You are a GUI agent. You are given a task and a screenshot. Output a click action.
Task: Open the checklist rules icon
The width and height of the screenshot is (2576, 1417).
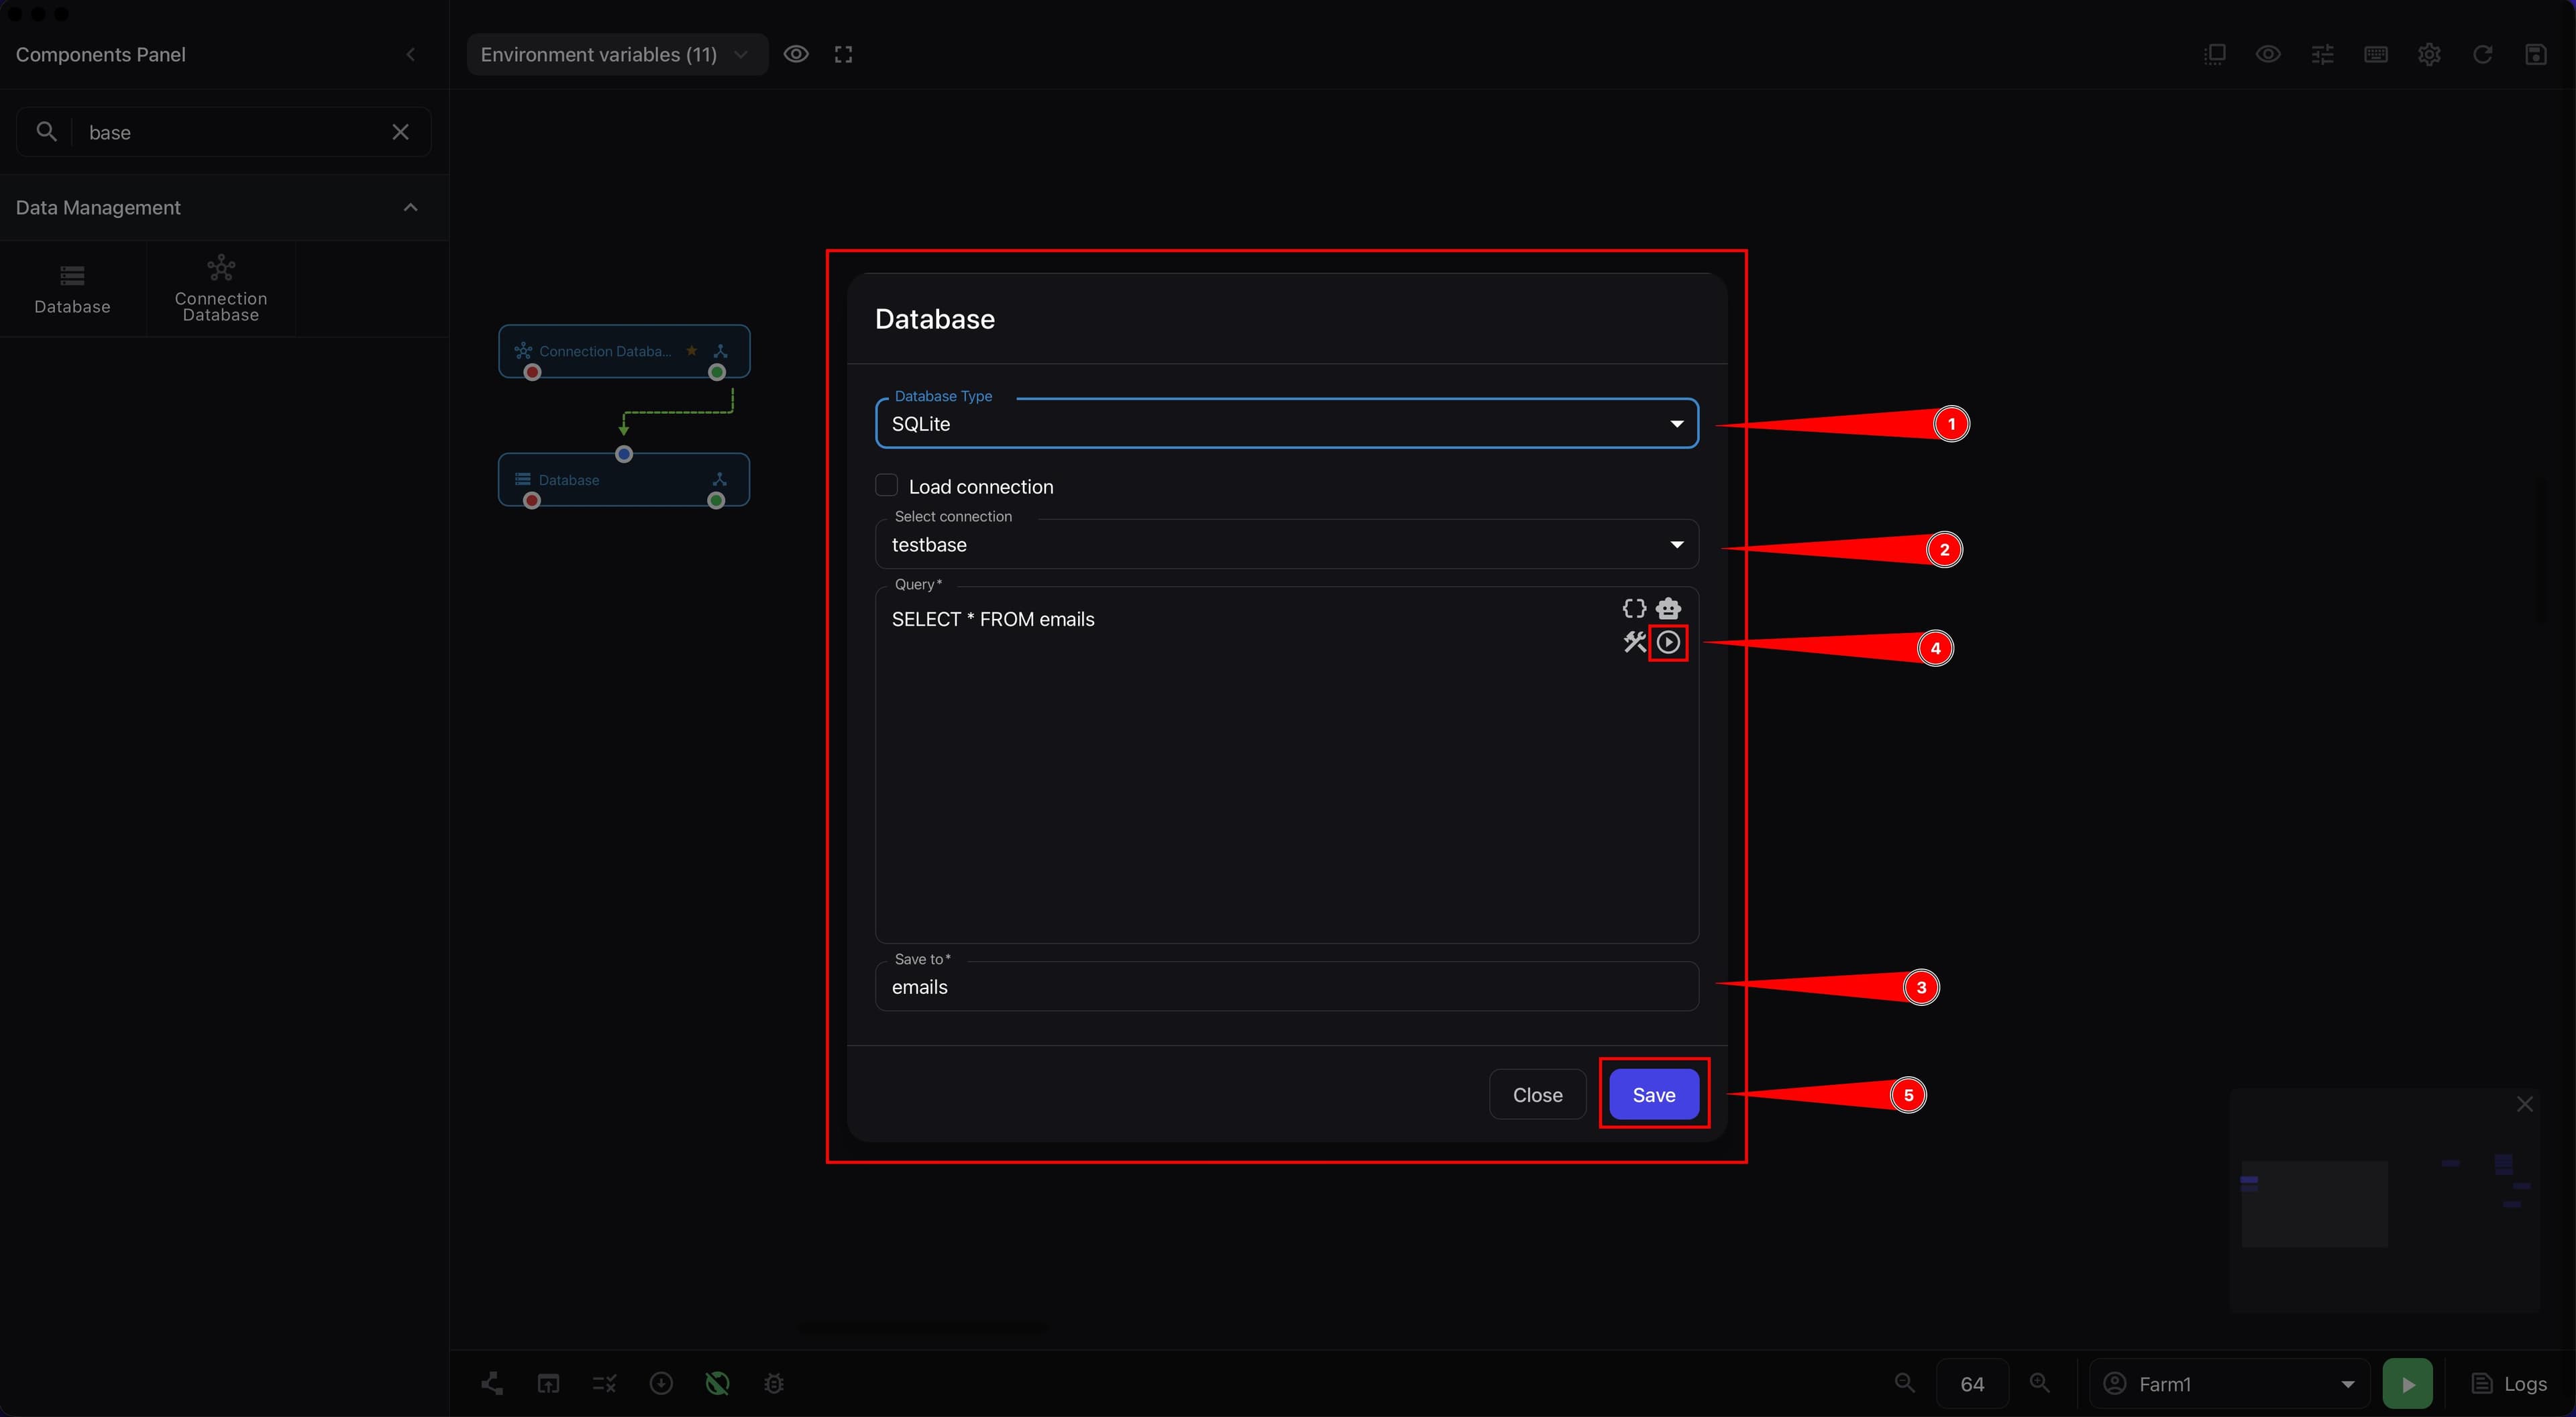(x=604, y=1384)
